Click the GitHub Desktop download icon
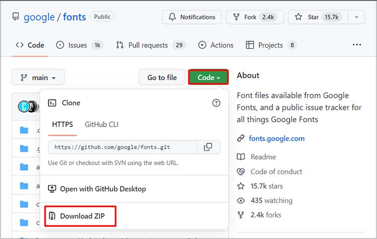 click(x=52, y=189)
